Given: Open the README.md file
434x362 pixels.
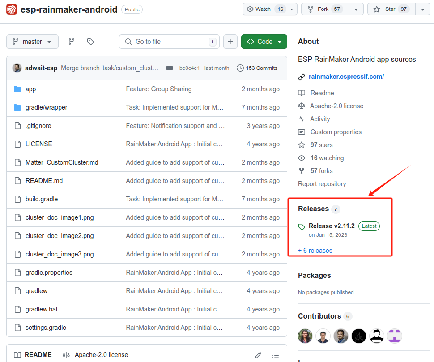Looking at the screenshot, I should coord(44,181).
